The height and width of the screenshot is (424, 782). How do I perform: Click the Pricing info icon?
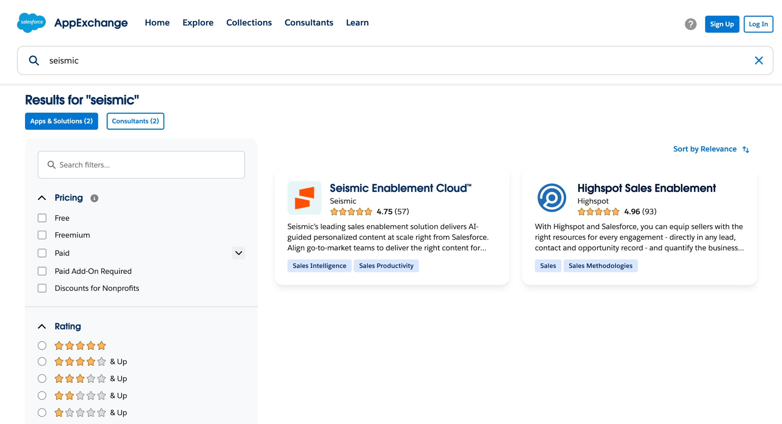(94, 198)
